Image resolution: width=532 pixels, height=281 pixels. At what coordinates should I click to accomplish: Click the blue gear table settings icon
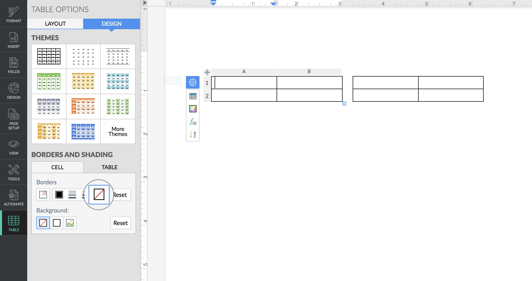pos(193,82)
